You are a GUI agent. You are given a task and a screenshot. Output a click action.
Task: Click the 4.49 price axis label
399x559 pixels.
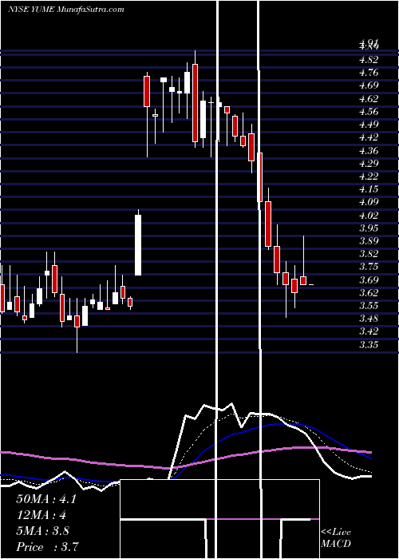click(x=369, y=125)
